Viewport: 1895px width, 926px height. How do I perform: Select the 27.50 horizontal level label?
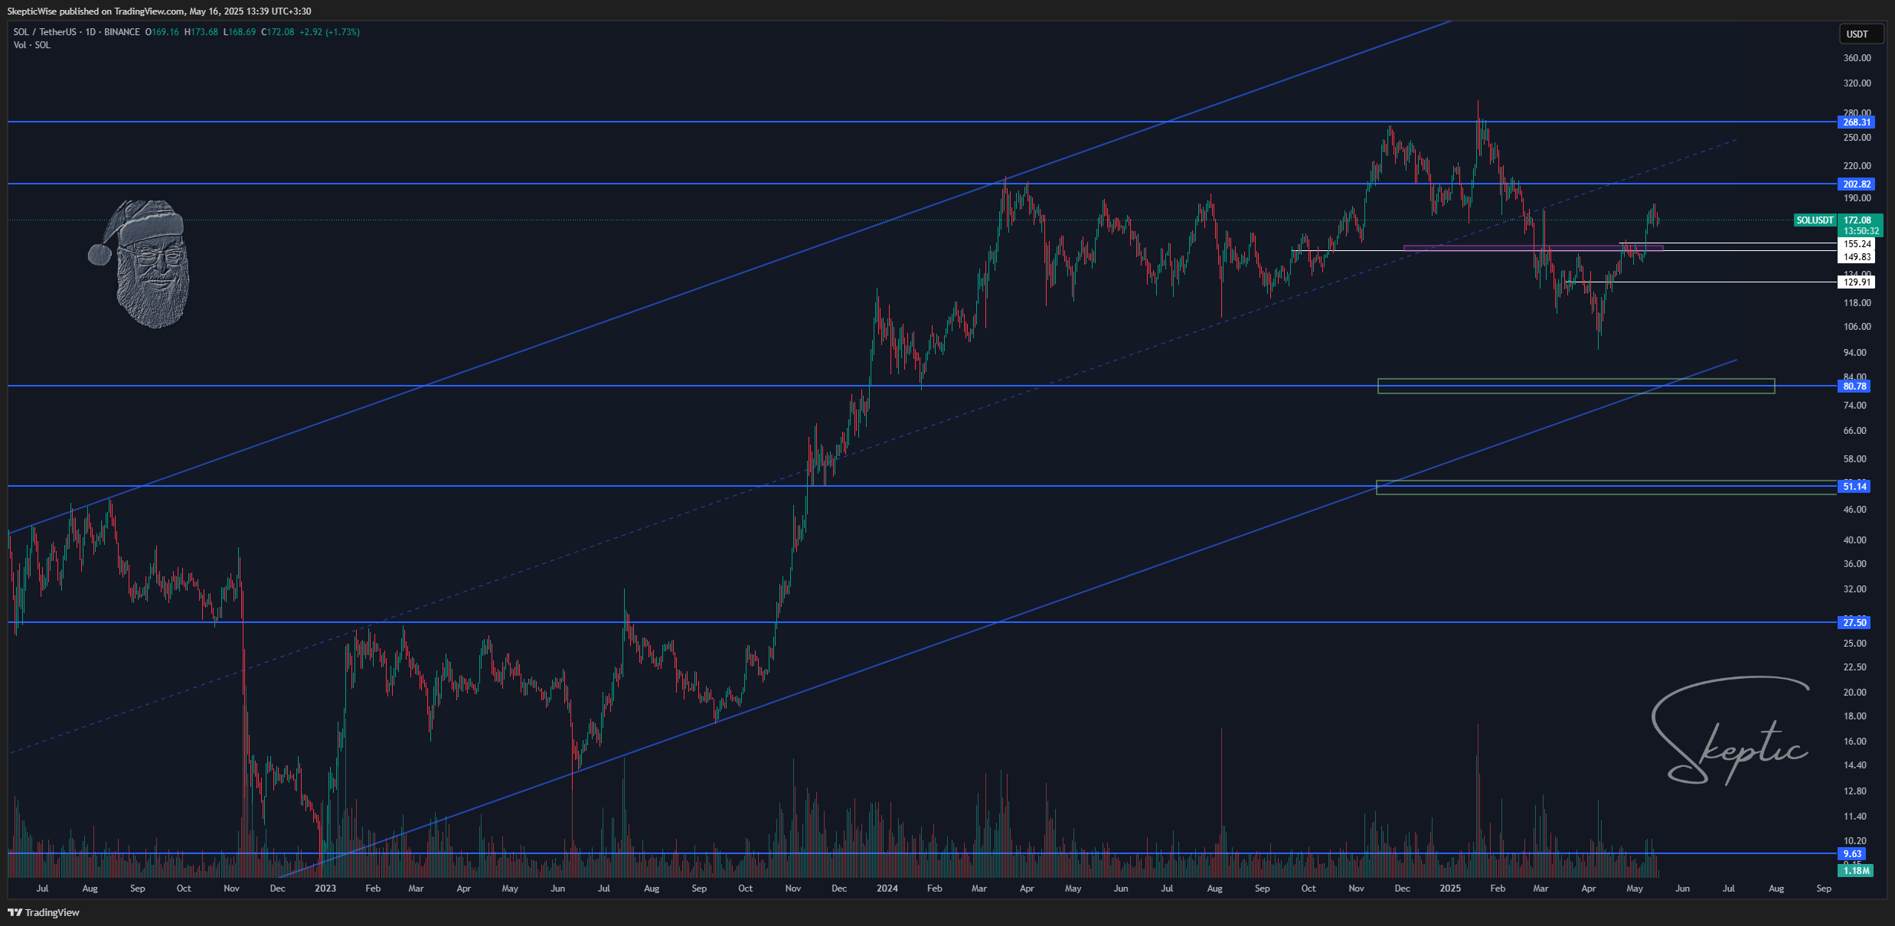coord(1854,623)
